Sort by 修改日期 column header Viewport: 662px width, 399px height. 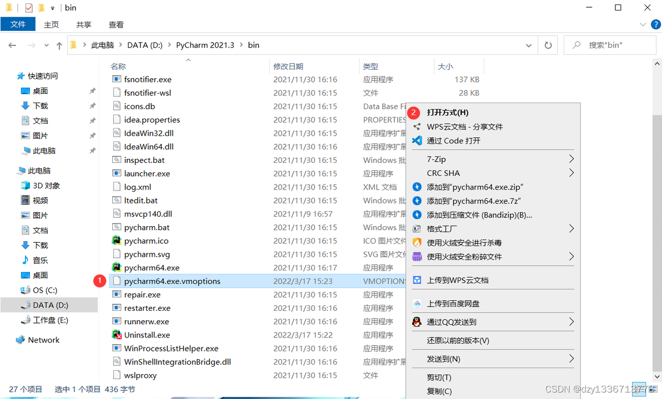(288, 66)
